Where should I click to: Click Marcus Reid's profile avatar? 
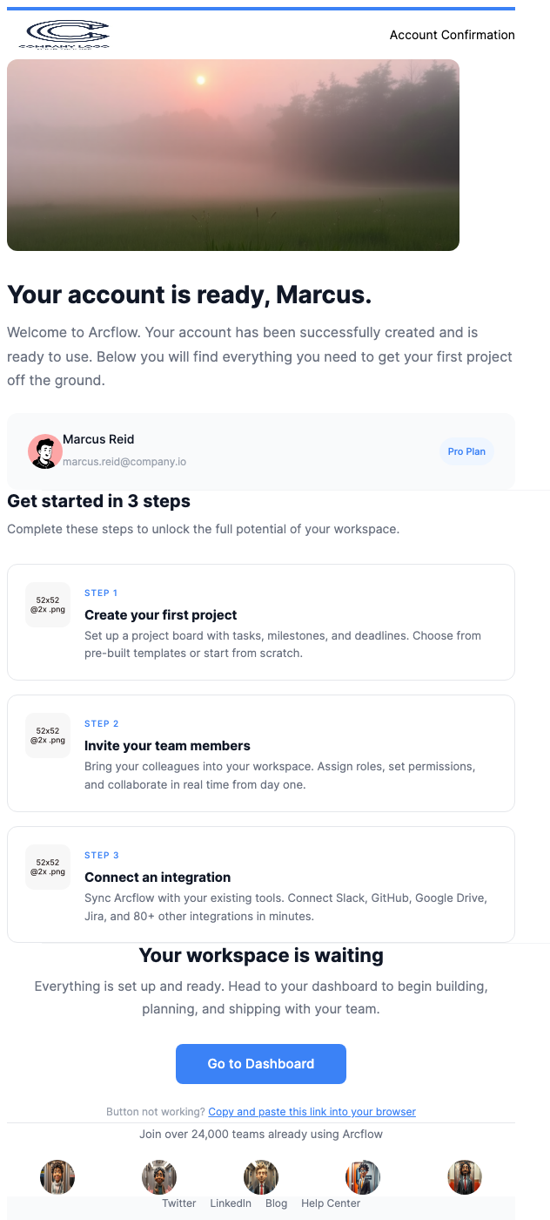44,451
